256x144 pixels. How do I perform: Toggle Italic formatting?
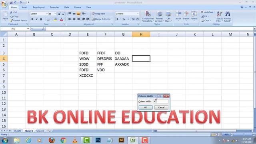[x=36, y=19]
